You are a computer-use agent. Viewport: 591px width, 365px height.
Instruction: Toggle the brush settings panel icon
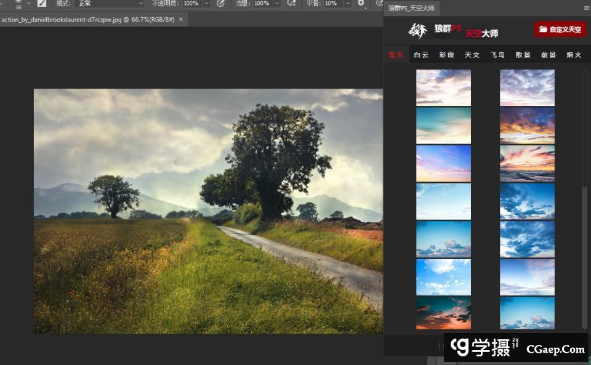pyautogui.click(x=42, y=4)
